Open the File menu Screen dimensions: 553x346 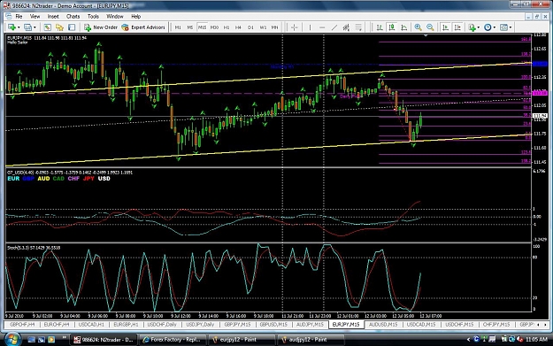tap(19, 16)
